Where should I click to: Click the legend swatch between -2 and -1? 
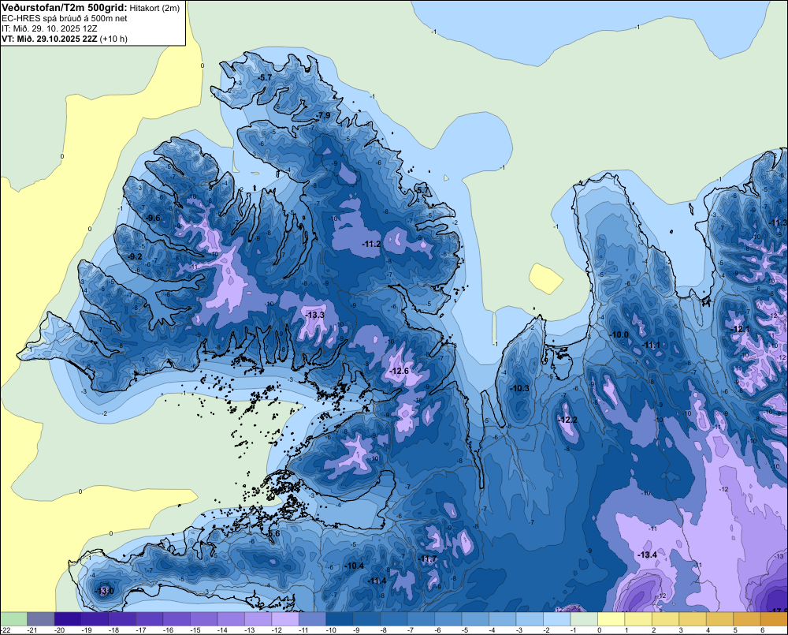pyautogui.click(x=557, y=619)
